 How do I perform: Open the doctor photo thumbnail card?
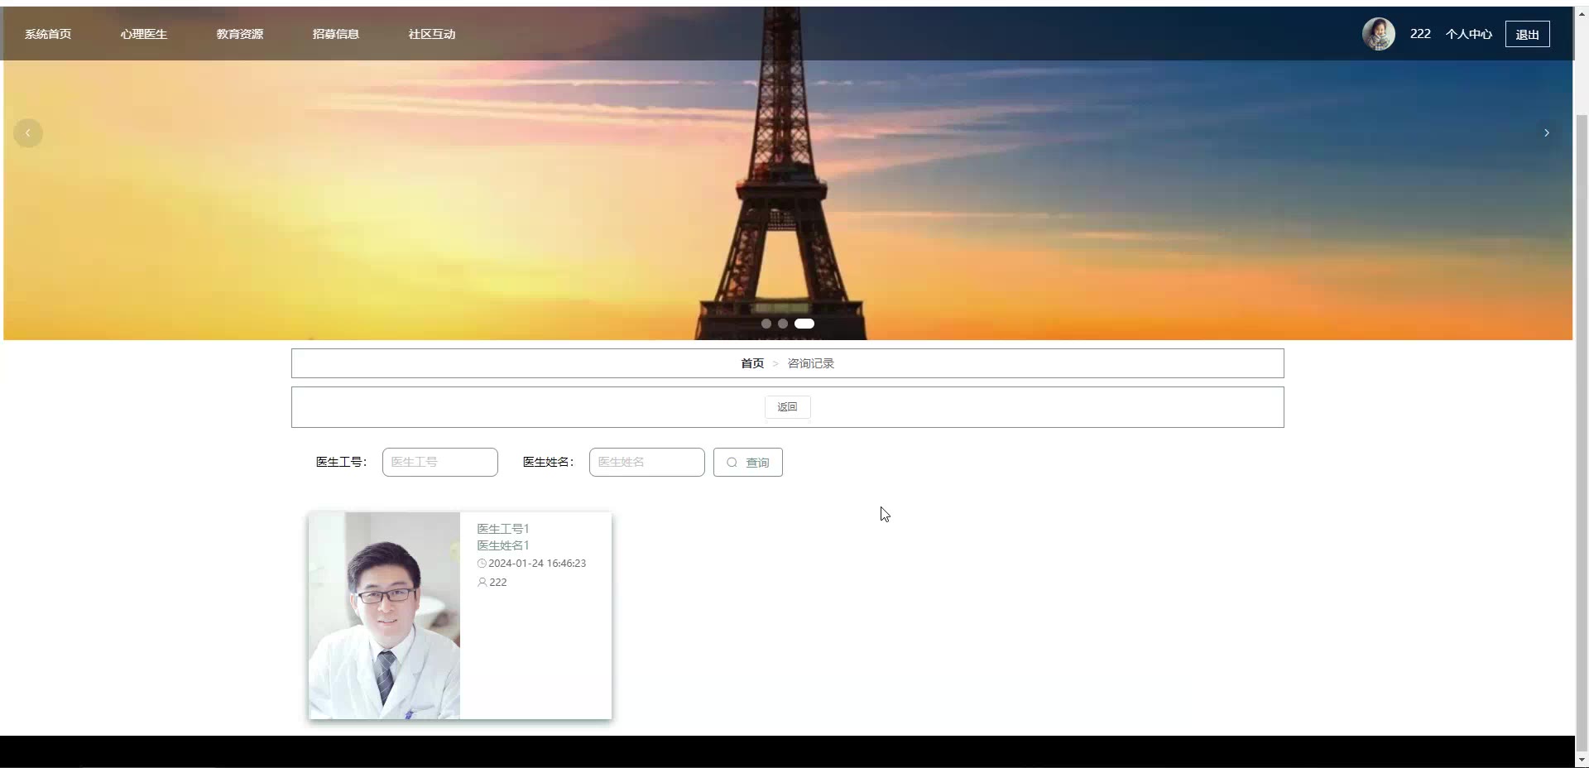coord(385,615)
